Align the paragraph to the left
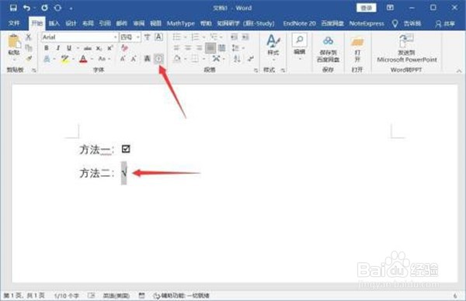 [177, 48]
